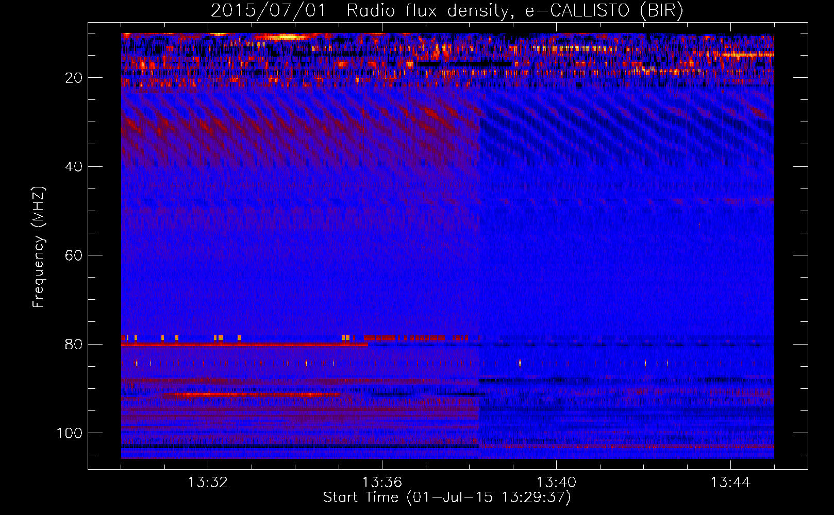
Task: Click the 40 frequency tick label
Action: coord(74,167)
